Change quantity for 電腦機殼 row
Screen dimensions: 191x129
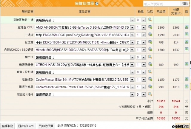click(141, 80)
